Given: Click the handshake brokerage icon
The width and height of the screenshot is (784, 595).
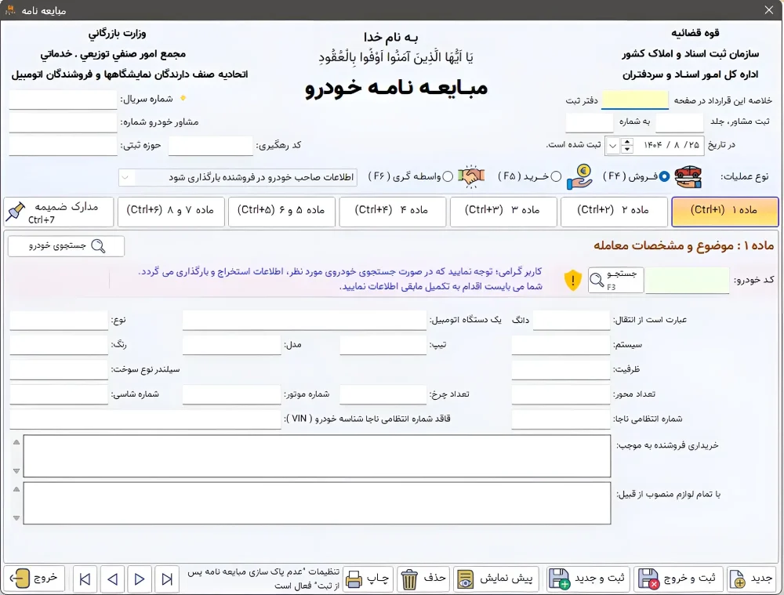Looking at the screenshot, I should (x=471, y=176).
